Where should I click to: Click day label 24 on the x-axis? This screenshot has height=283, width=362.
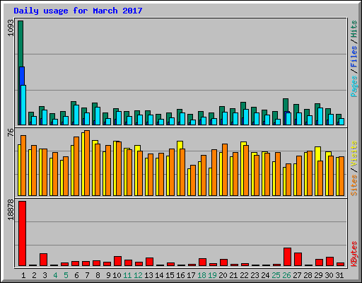265,275
